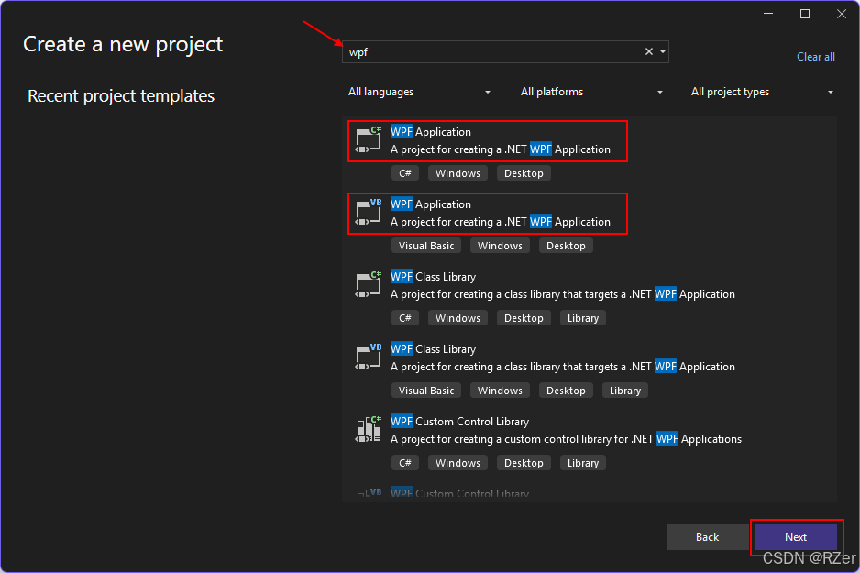Clear the search box with the X icon
Screen dimensions: 860x573
[649, 51]
